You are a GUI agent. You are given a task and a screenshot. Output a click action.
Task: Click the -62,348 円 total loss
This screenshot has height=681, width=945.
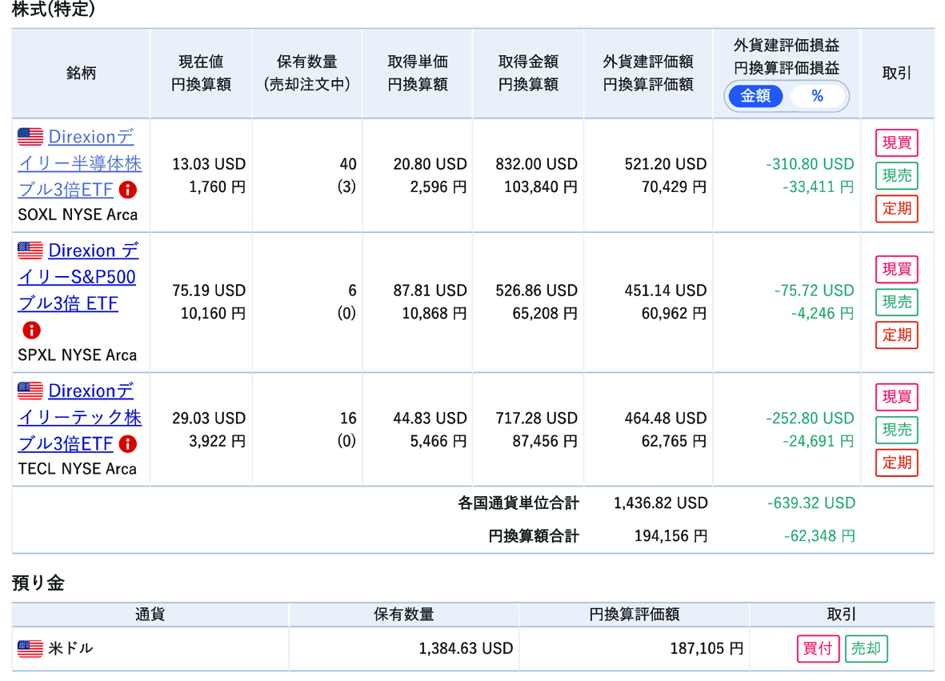point(819,536)
